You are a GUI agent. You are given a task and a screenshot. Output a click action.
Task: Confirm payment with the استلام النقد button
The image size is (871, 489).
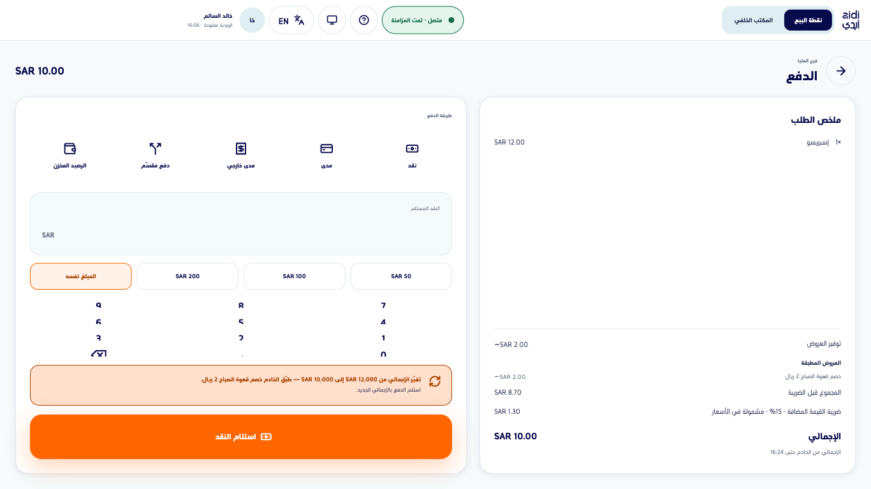(x=241, y=437)
